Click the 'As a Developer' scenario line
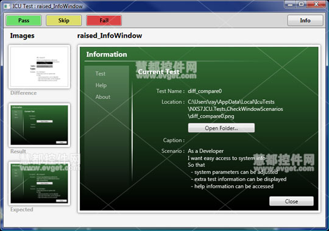Viewport: 329px width, 231px height. coord(206,151)
